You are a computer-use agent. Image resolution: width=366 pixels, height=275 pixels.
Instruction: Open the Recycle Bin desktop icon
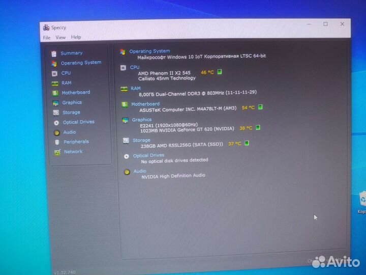pos(362,202)
